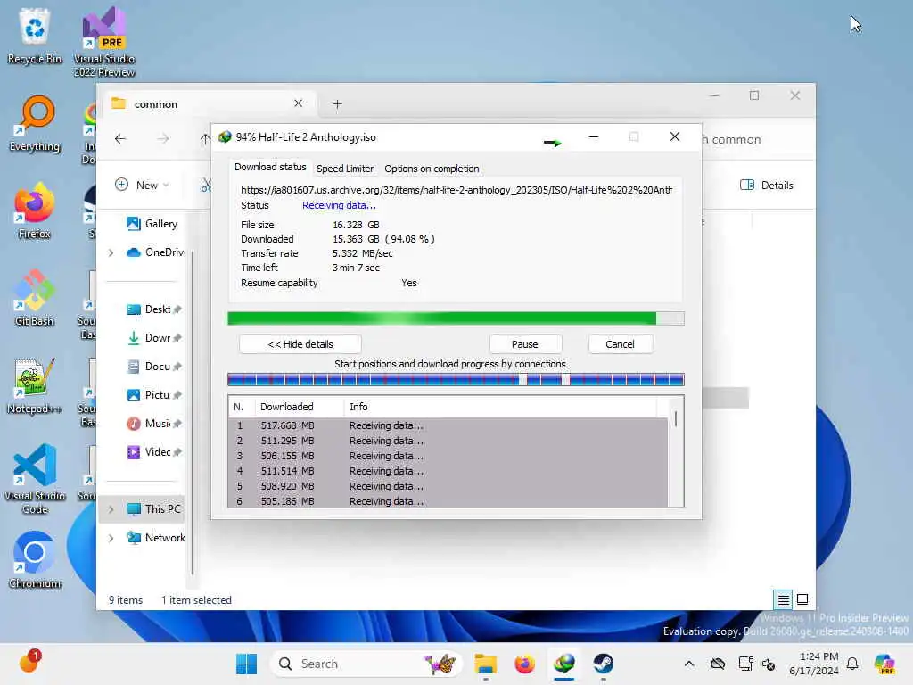Switch to Speed Limiter tab
The image size is (913, 685).
(x=345, y=169)
